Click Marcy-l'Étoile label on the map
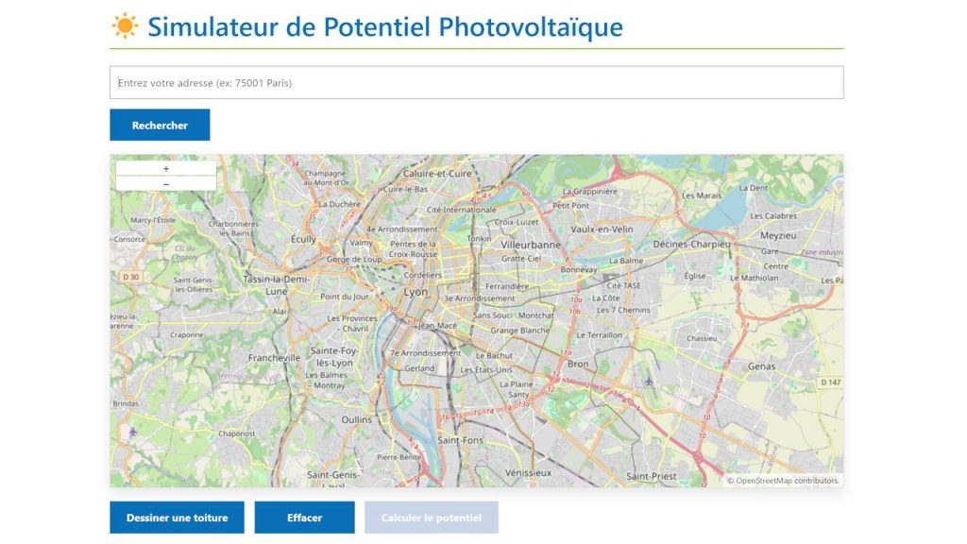This screenshot has width=967, height=544. pos(153,220)
